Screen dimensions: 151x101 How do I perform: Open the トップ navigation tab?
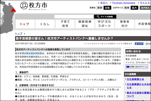click(24, 24)
